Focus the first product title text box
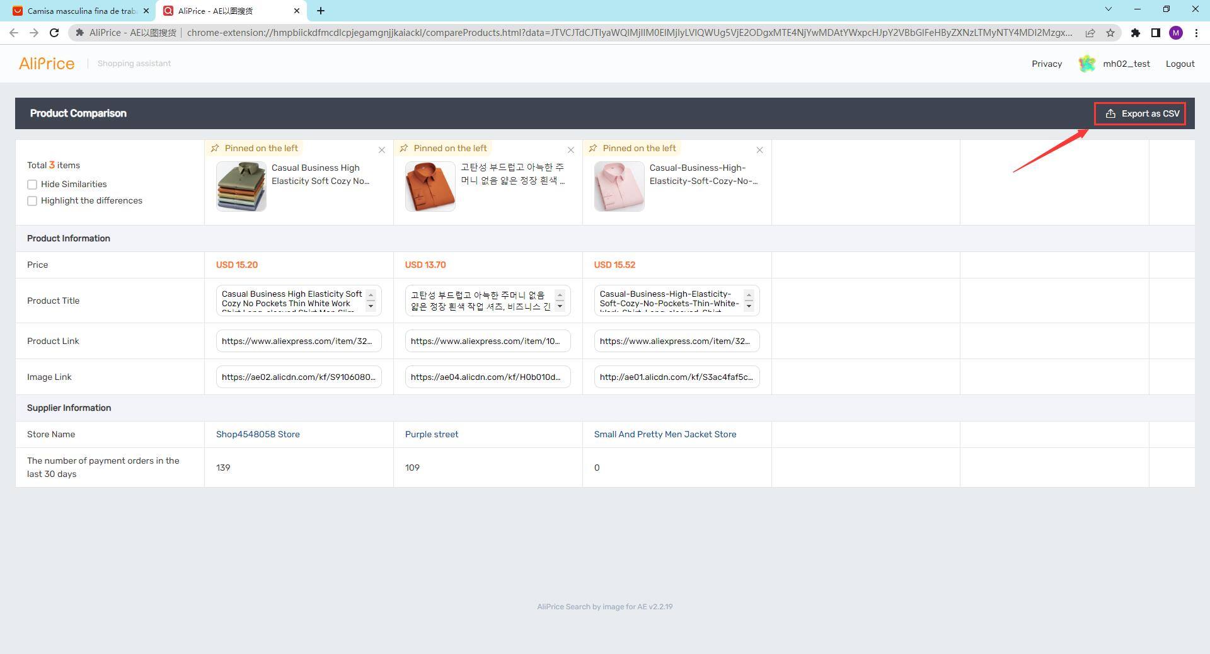This screenshot has width=1210, height=654. (x=299, y=301)
